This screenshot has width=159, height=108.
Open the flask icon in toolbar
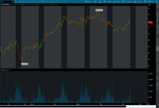click(100, 2)
